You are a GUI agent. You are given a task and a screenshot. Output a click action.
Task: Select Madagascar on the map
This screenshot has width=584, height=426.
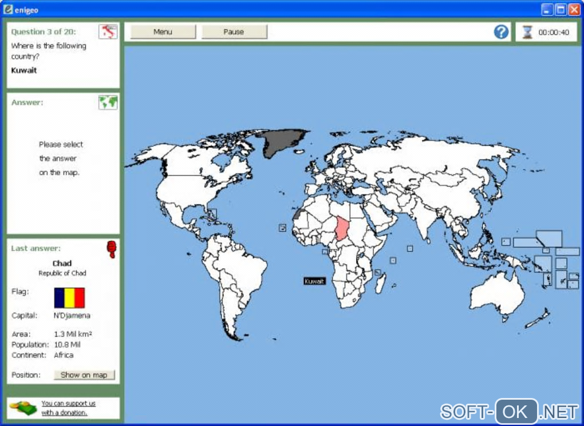[380, 284]
